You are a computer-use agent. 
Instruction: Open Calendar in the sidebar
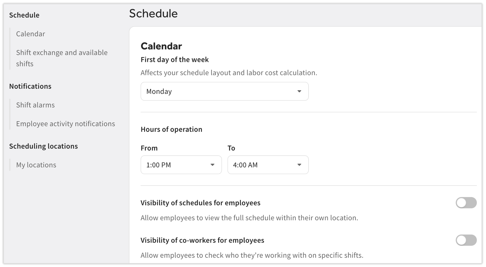pos(31,34)
